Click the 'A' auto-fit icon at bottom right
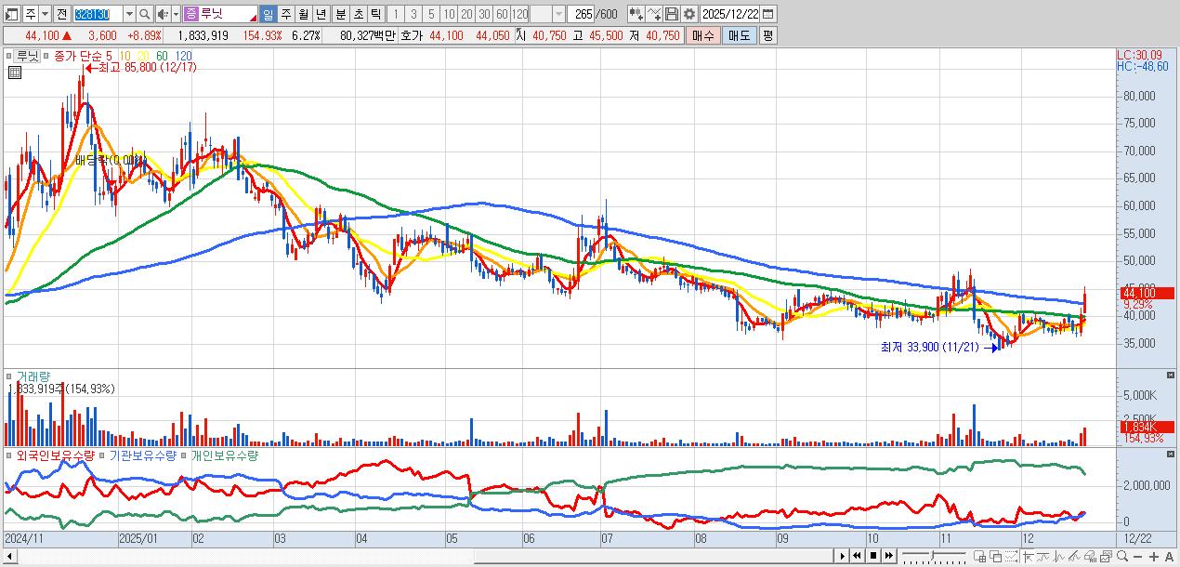 coord(1169,557)
